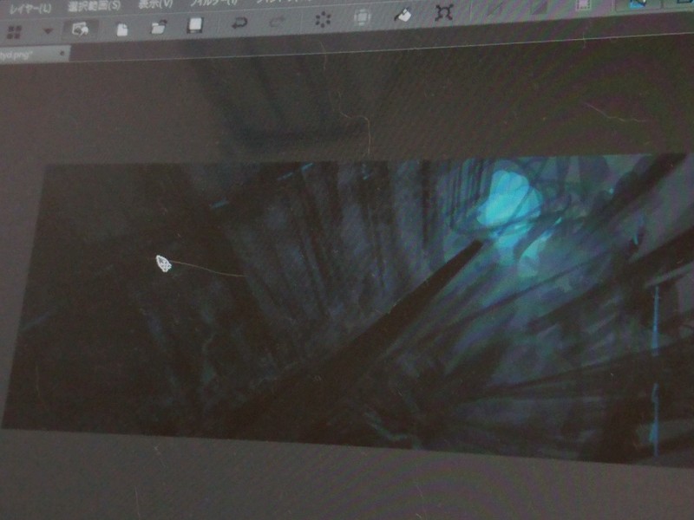Click the Fill bucket icon
Image resolution: width=694 pixels, height=520 pixels.
coord(403,16)
